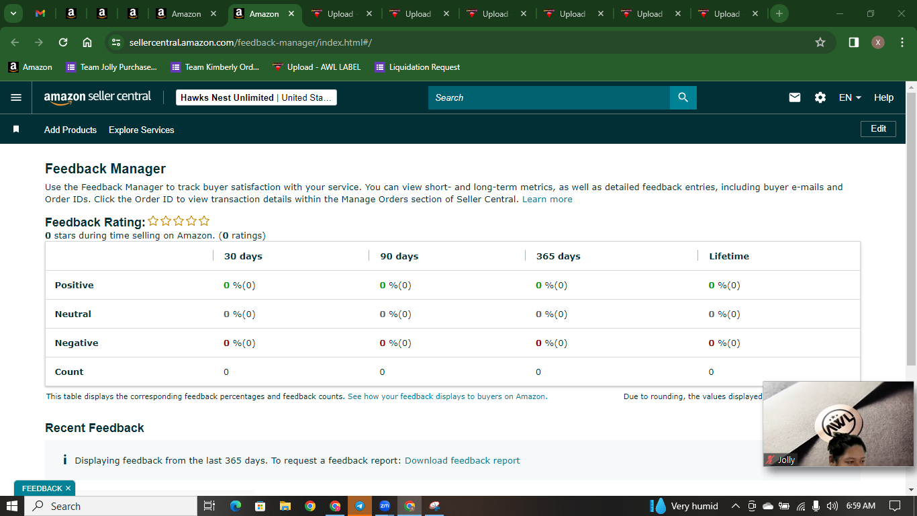
Task: Open network settings in the system tray
Action: [x=801, y=506]
